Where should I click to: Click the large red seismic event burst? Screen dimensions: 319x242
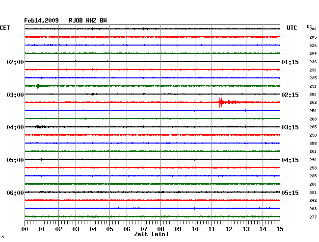230,102
